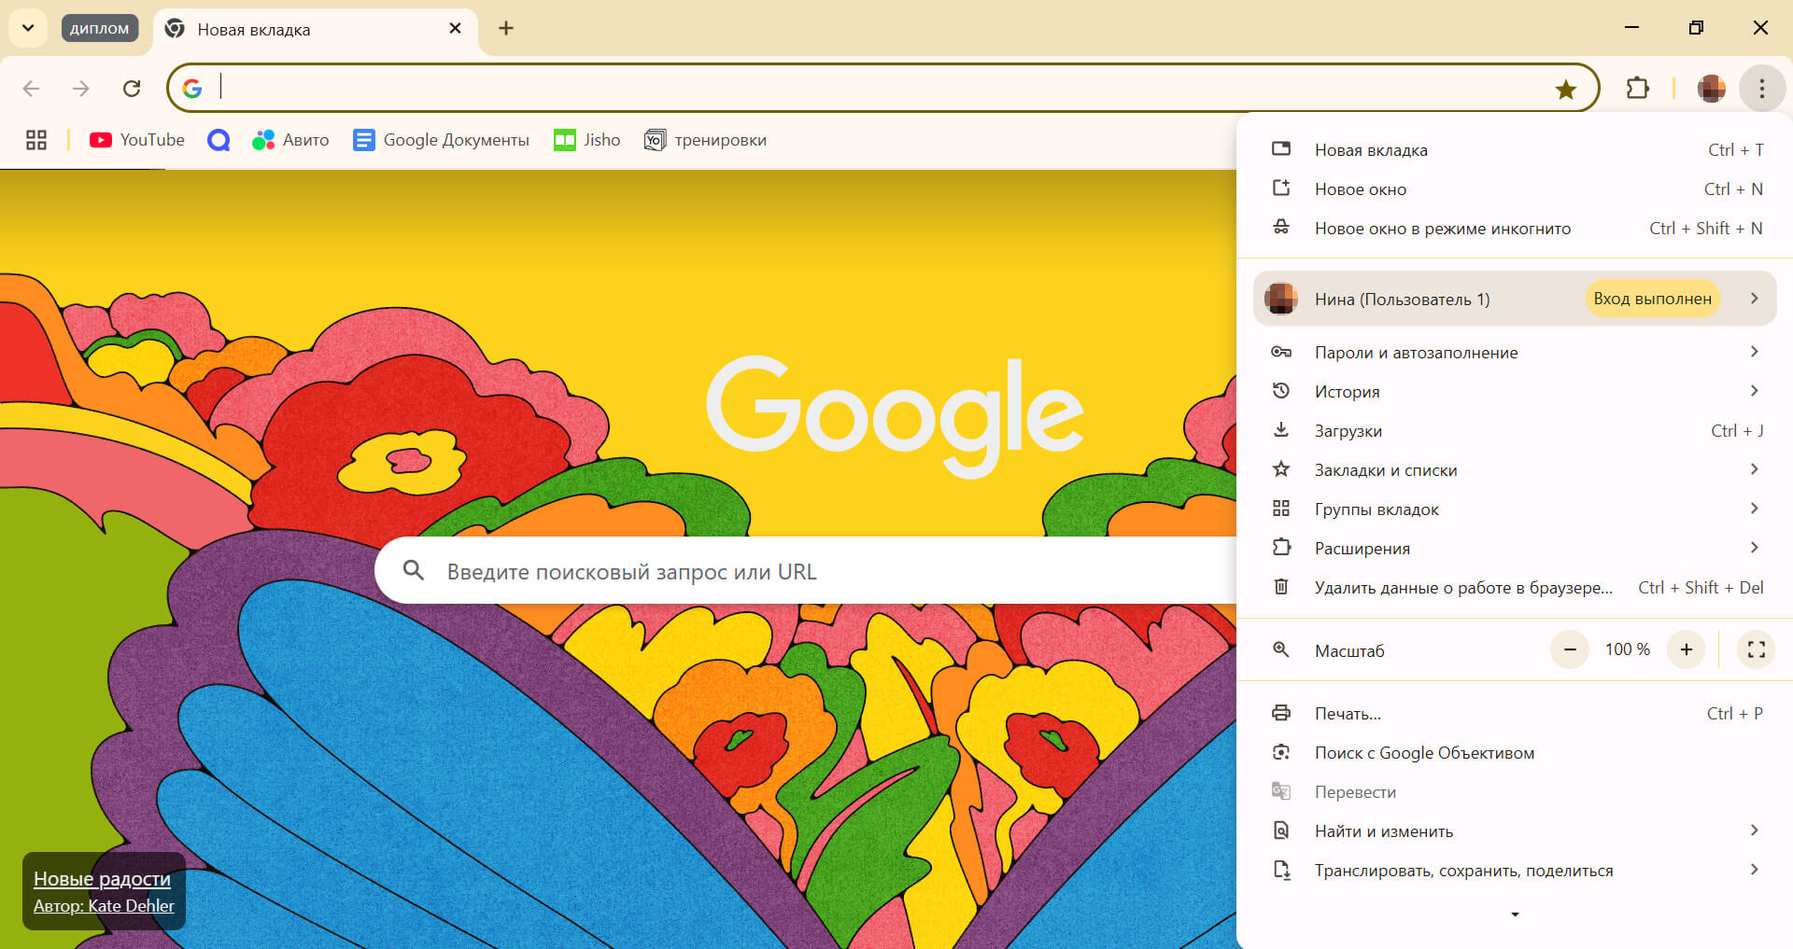Click the Google icon in the address bar

click(192, 89)
